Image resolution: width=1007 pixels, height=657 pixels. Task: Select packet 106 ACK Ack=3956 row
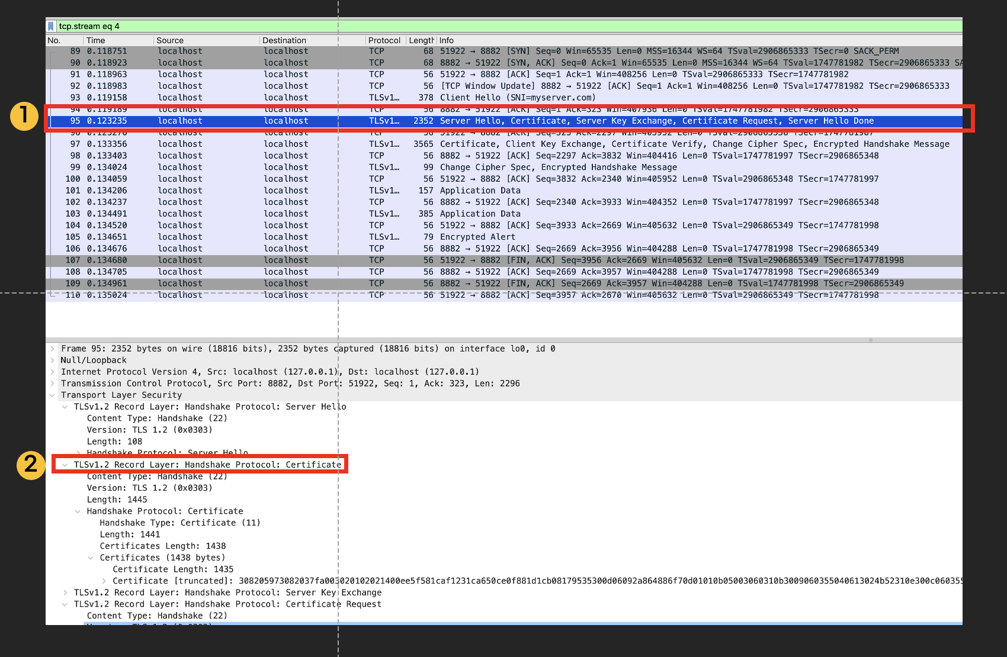click(504, 249)
